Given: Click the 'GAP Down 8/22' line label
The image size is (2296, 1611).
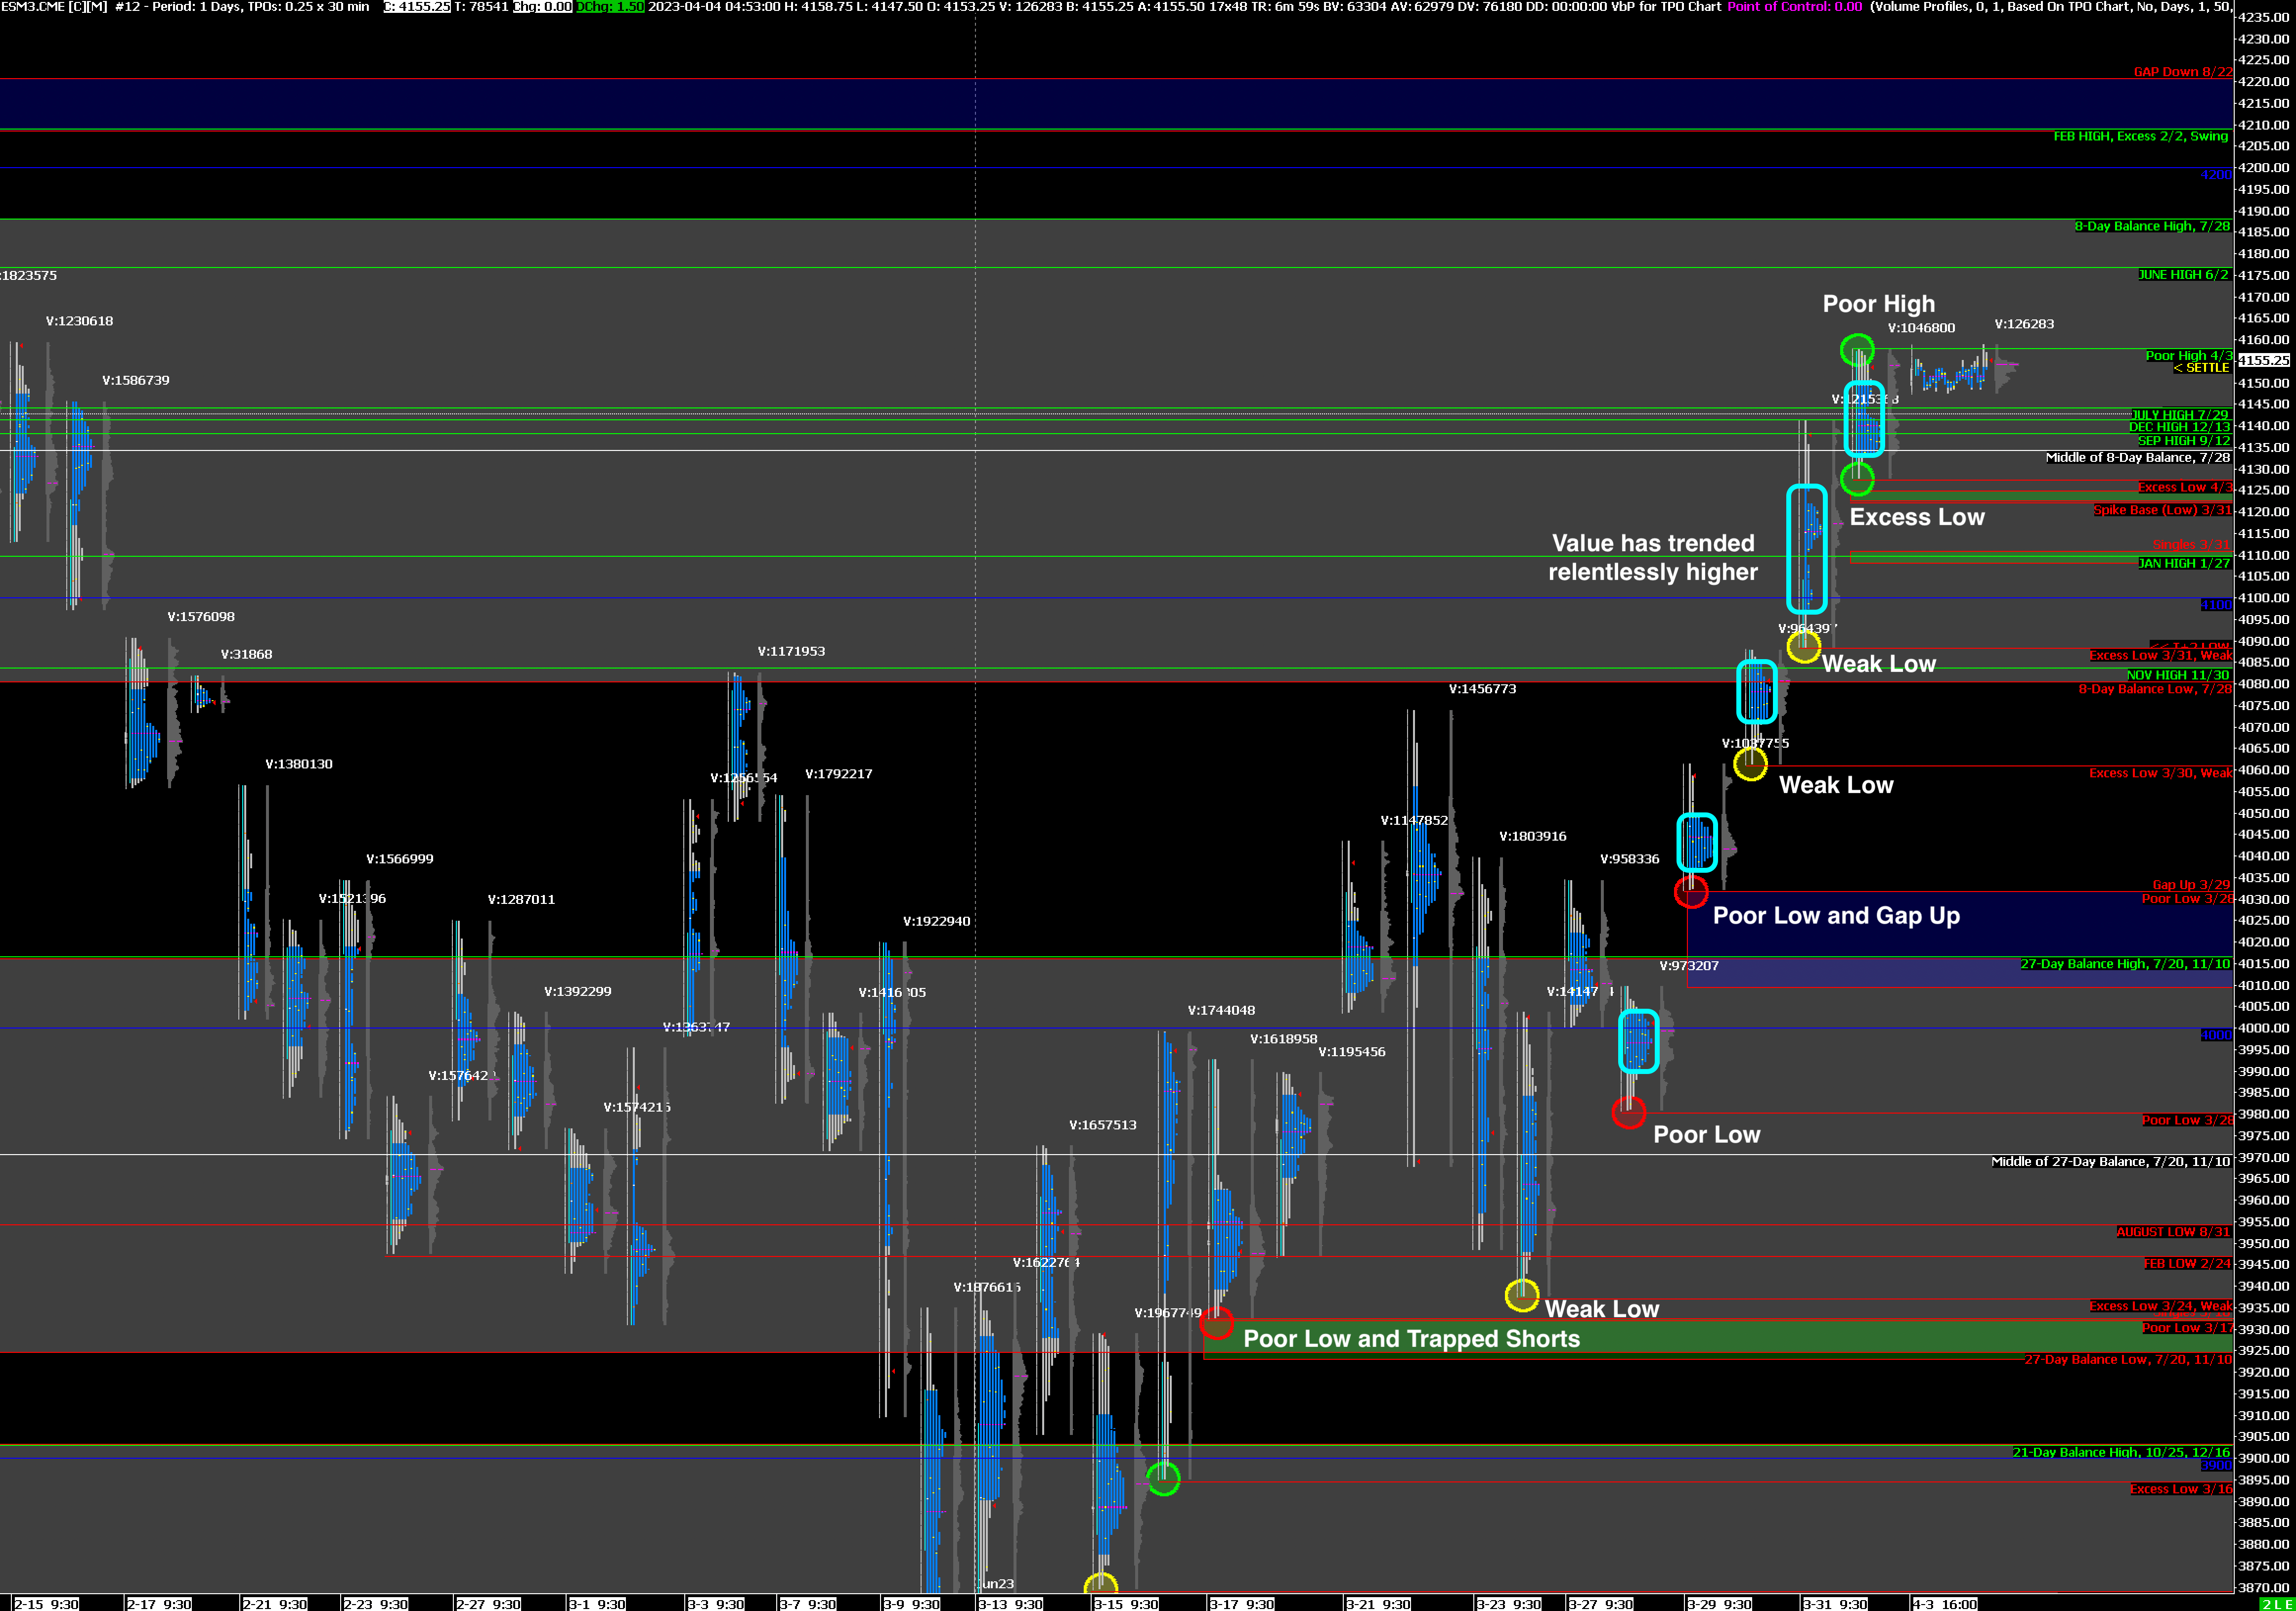Looking at the screenshot, I should point(2182,72).
